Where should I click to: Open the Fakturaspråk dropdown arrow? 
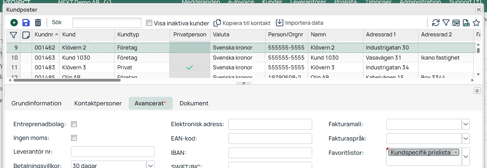(x=466, y=139)
